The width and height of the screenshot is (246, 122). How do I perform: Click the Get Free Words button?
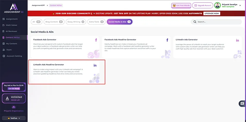[181, 5]
